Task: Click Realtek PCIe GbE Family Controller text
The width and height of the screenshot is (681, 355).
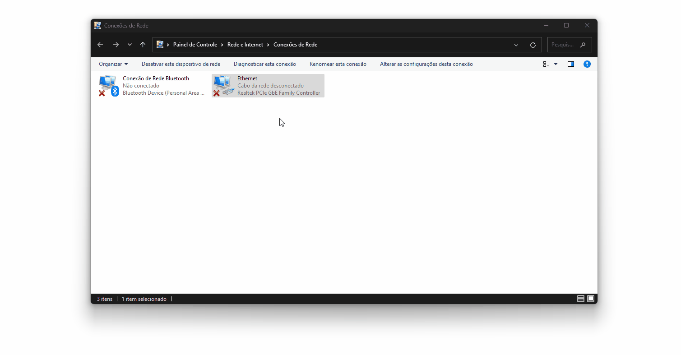Action: click(x=278, y=93)
